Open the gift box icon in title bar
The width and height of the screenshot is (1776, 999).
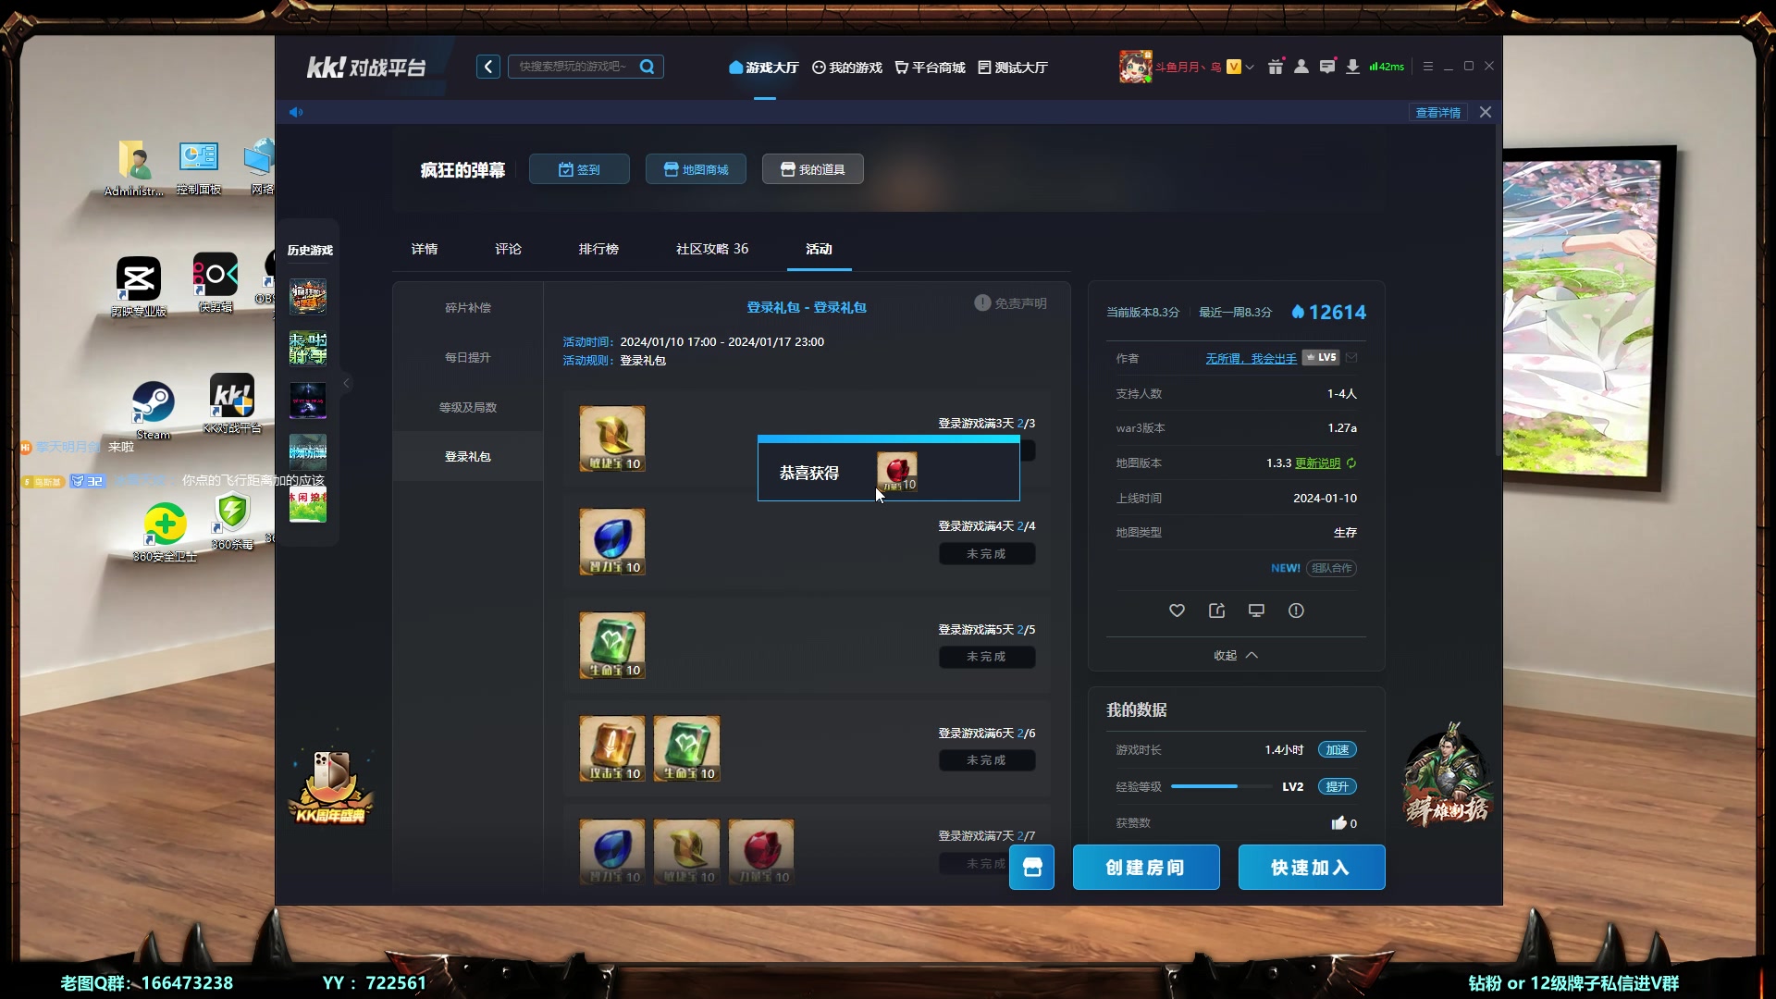coord(1276,67)
